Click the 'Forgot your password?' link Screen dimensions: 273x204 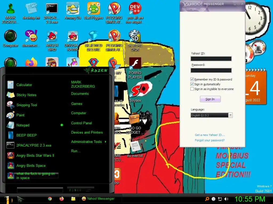(210, 140)
